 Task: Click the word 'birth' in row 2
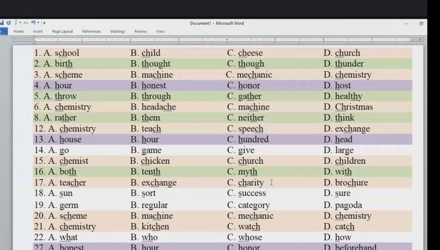point(64,64)
